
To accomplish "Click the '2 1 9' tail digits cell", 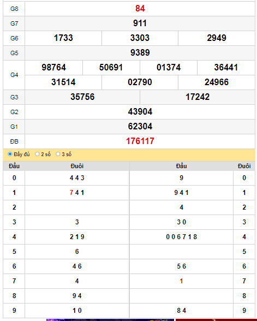I will [x=77, y=237].
